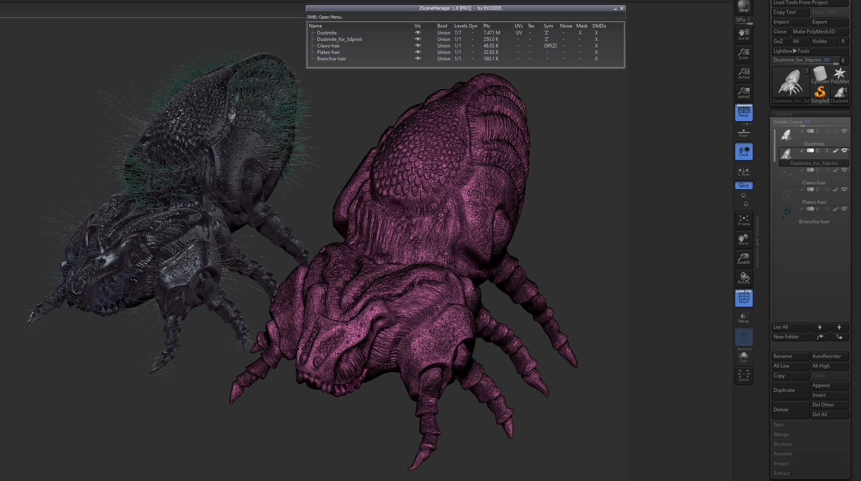Click the AAHalf view icon

743,92
